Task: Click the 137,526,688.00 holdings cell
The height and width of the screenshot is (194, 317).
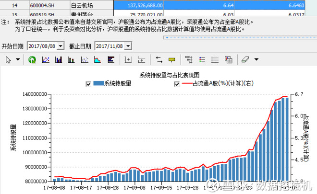Action: click(x=139, y=5)
